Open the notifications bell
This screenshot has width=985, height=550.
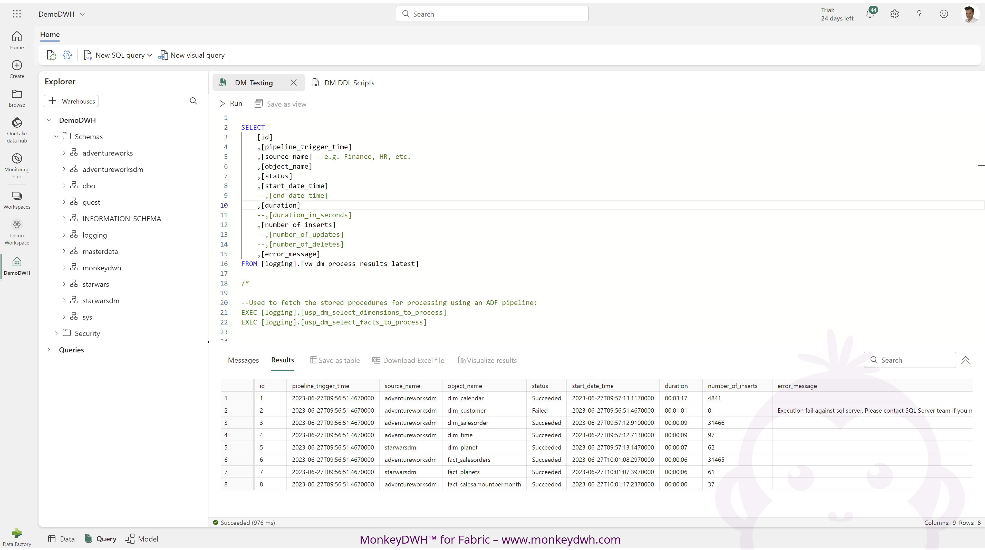point(870,14)
